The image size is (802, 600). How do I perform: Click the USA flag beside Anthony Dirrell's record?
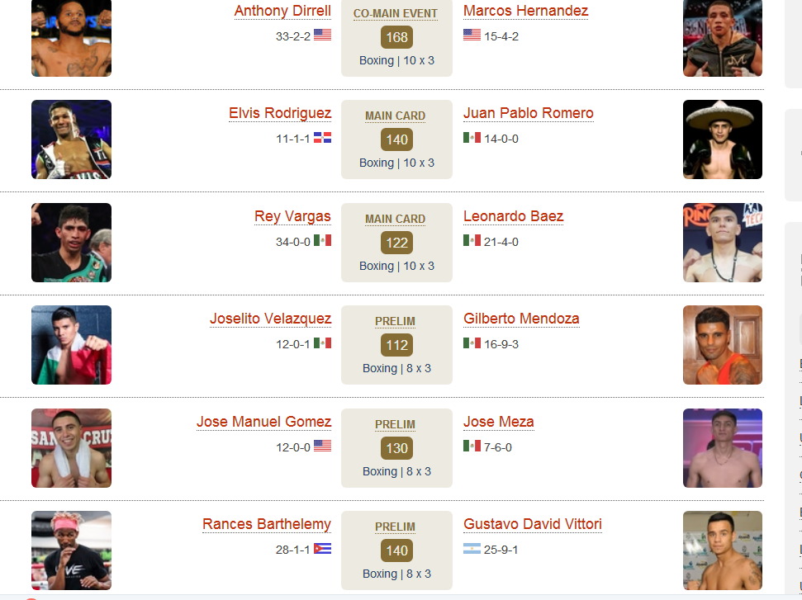[x=322, y=35]
